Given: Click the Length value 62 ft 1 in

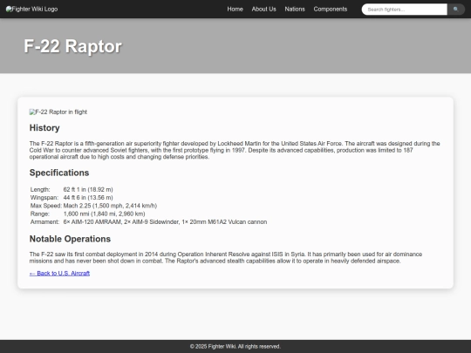Looking at the screenshot, I should [x=88, y=189].
